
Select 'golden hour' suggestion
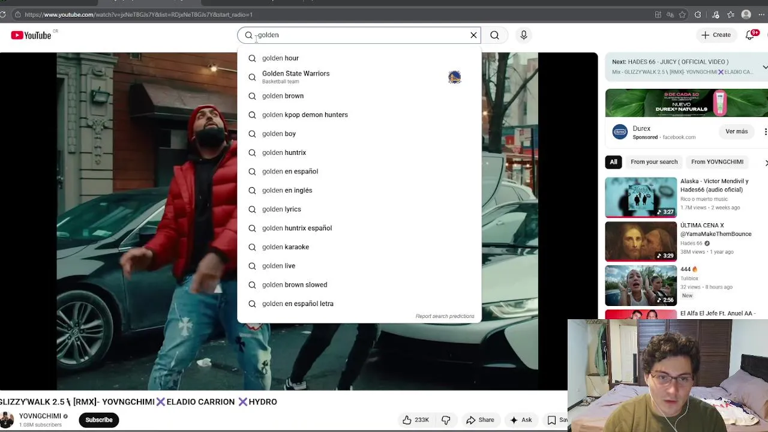[x=359, y=58]
